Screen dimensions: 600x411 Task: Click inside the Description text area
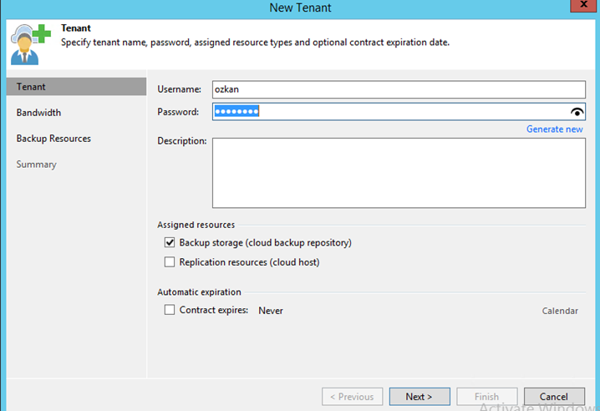(x=399, y=173)
